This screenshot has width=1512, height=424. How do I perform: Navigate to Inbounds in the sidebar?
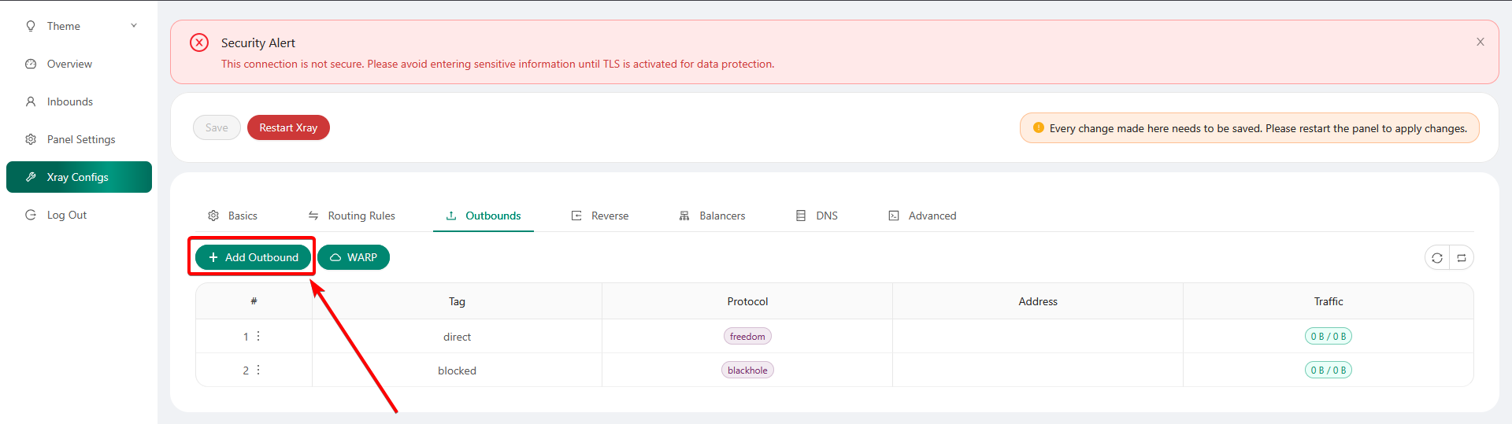(x=69, y=101)
